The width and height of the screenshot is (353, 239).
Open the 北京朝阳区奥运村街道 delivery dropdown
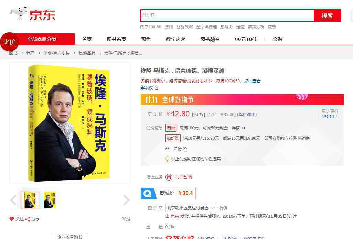191,208
